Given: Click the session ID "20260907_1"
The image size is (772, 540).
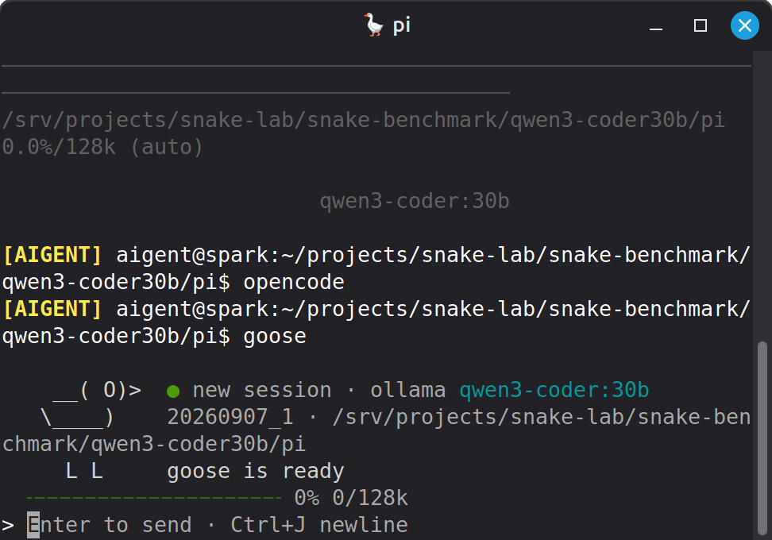Looking at the screenshot, I should pyautogui.click(x=230, y=418).
